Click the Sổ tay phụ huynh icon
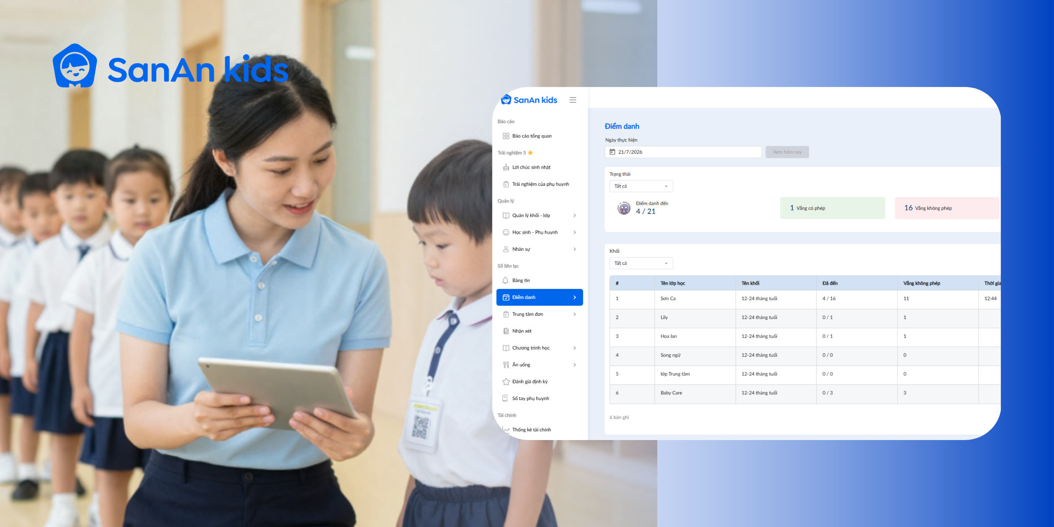 (x=506, y=398)
